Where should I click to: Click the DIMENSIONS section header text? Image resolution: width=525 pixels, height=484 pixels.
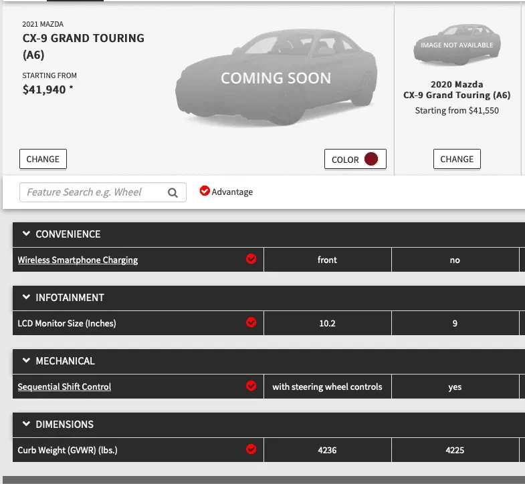click(x=65, y=425)
